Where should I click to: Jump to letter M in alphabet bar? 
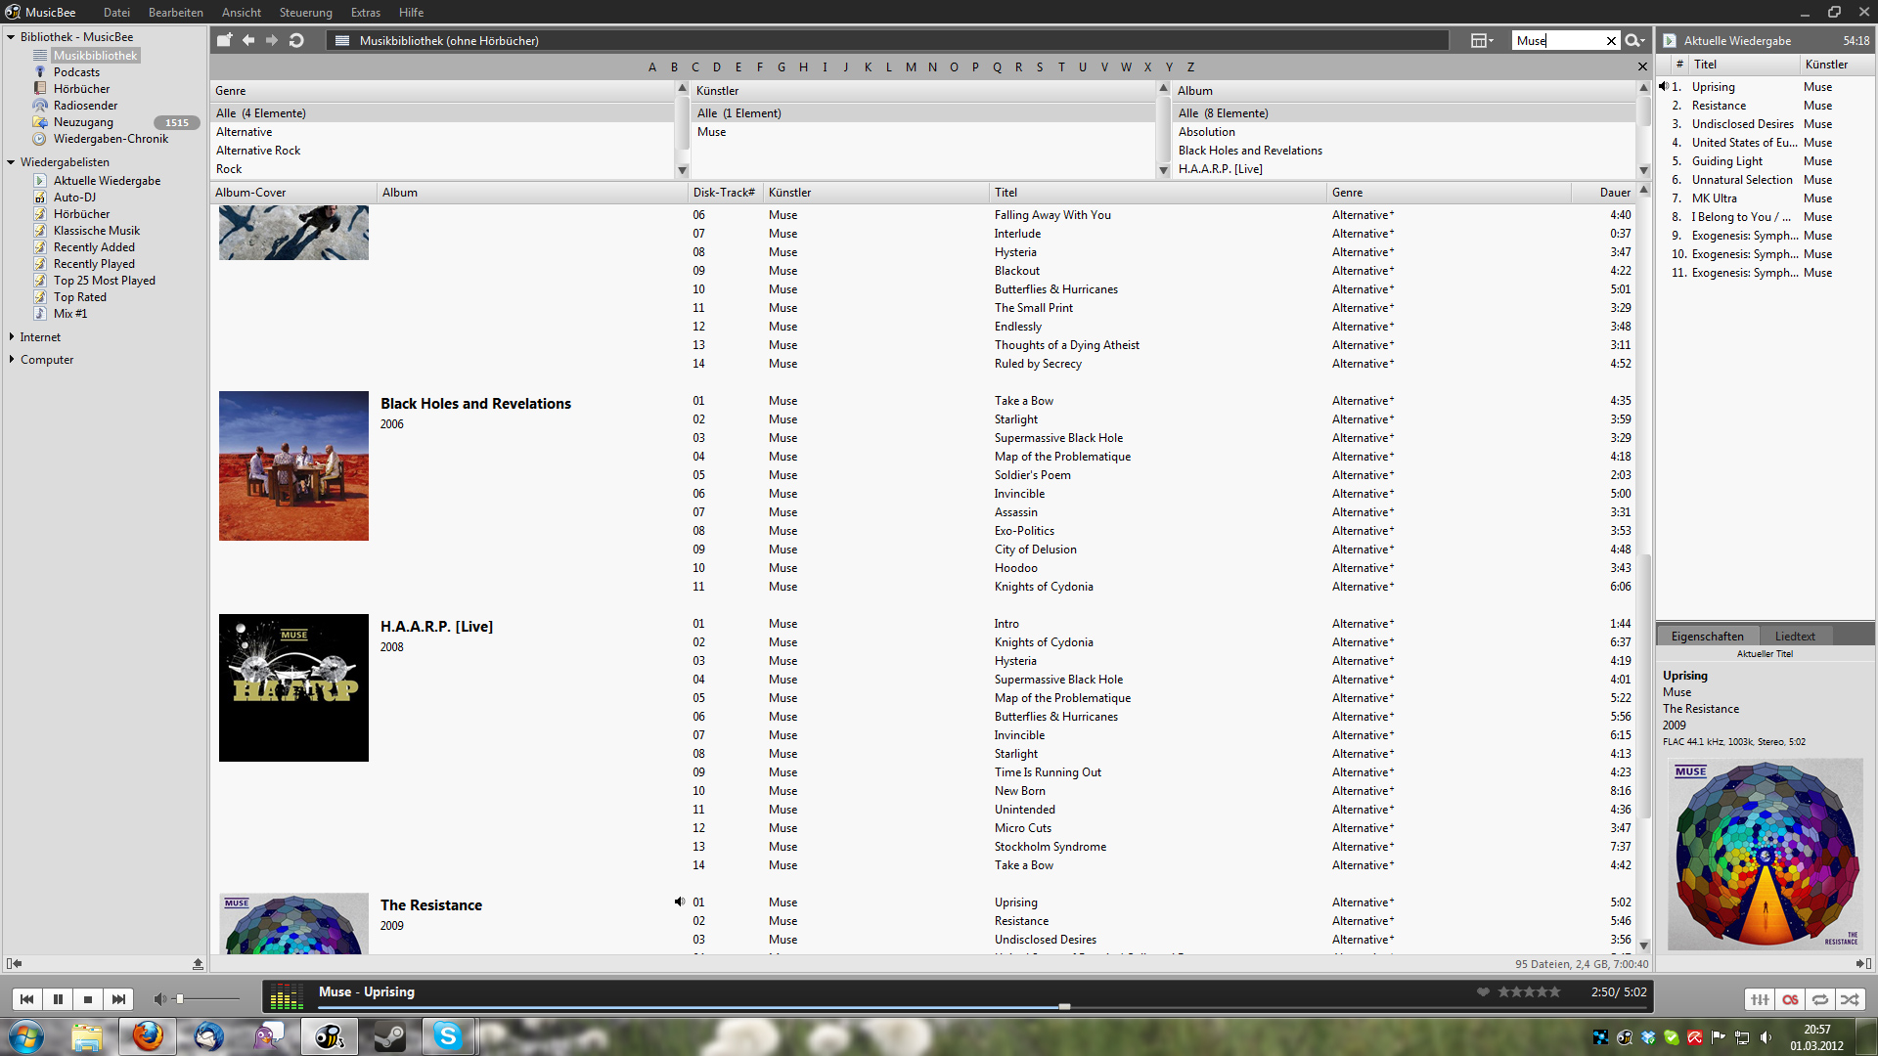911,67
